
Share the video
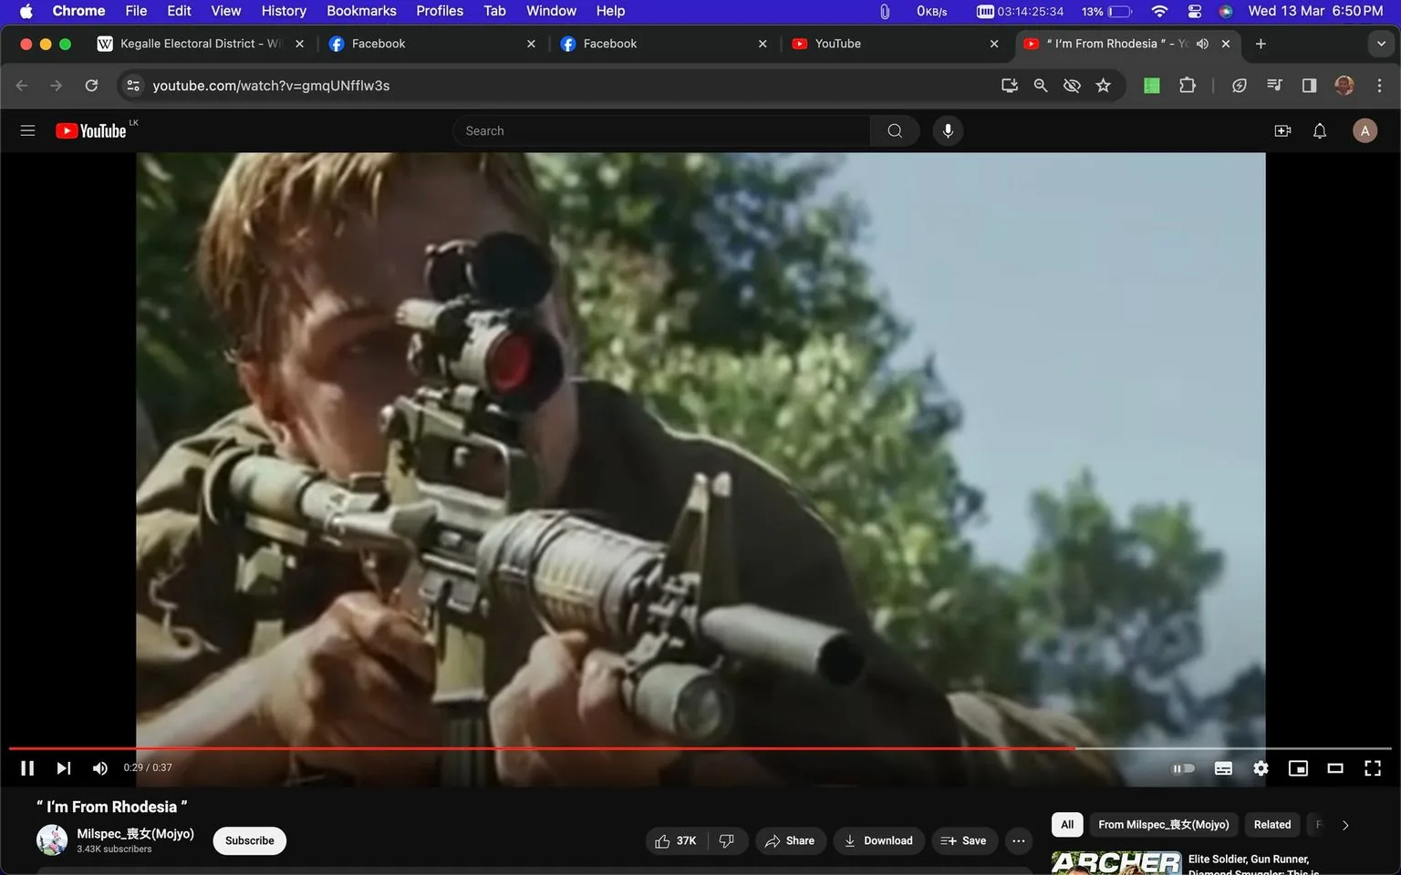790,840
